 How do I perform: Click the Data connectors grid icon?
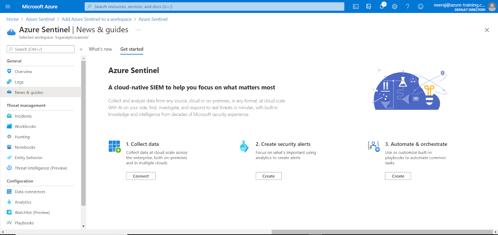9,192
